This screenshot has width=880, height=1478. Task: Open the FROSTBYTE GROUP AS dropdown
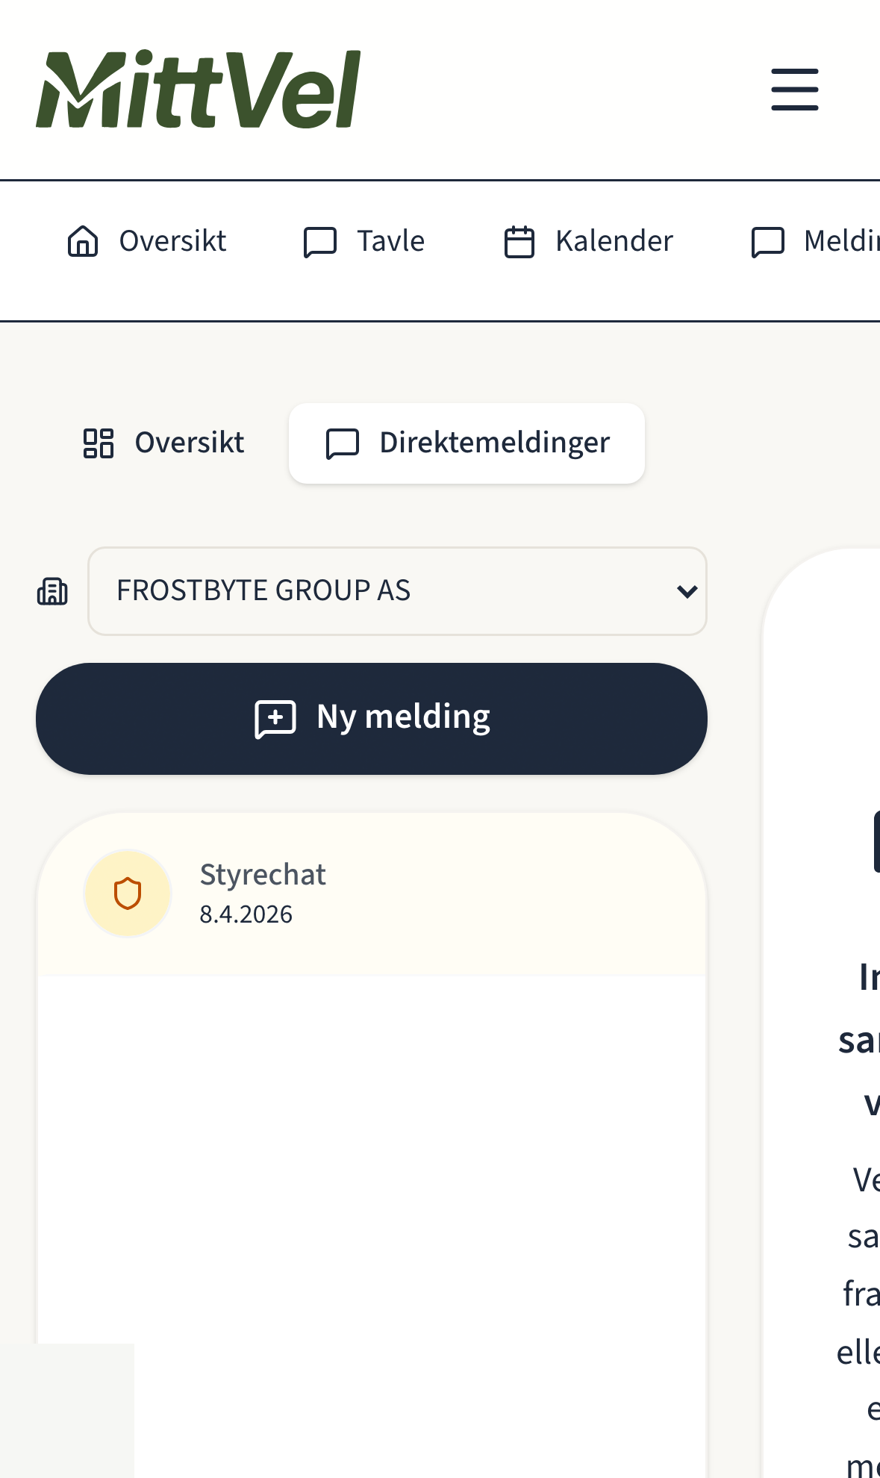coord(397,591)
